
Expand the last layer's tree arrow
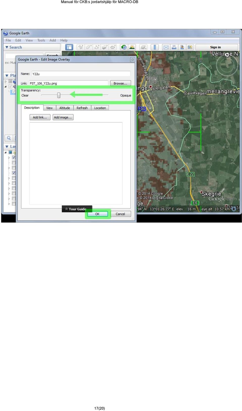point(9,204)
